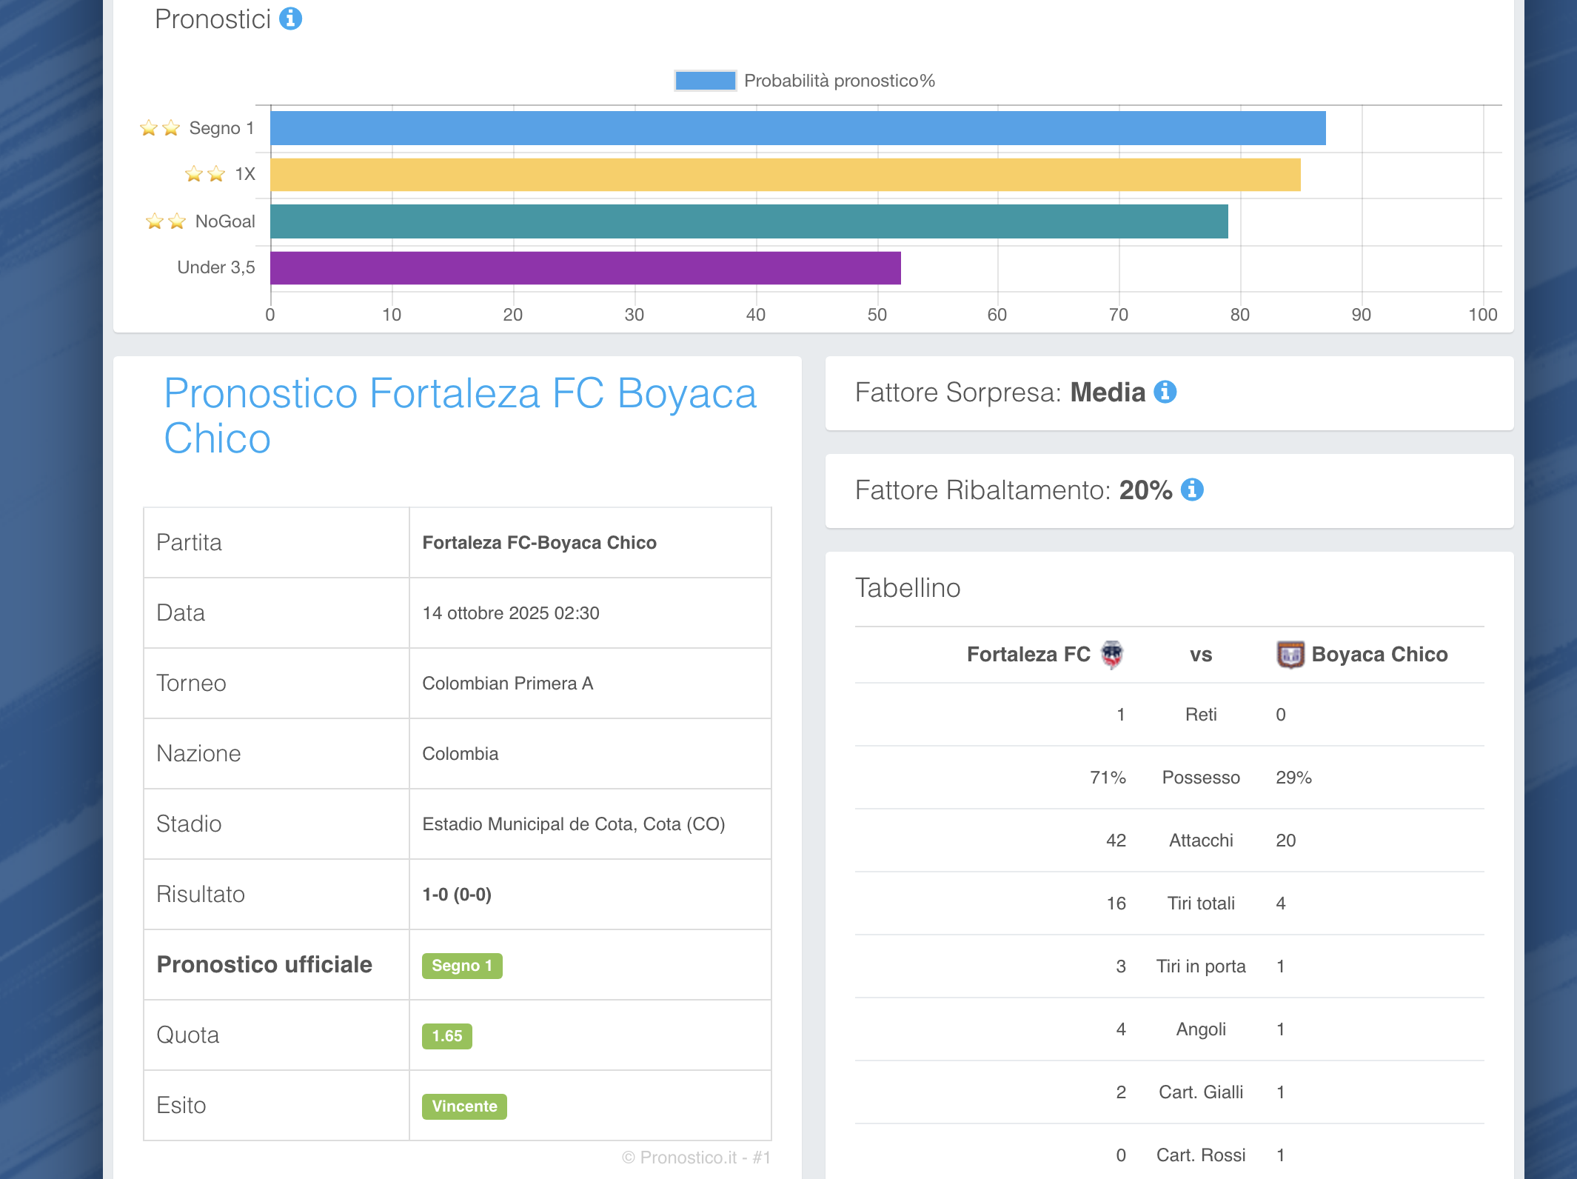
Task: Click the Pronostico.it copyright text
Action: click(x=695, y=1158)
